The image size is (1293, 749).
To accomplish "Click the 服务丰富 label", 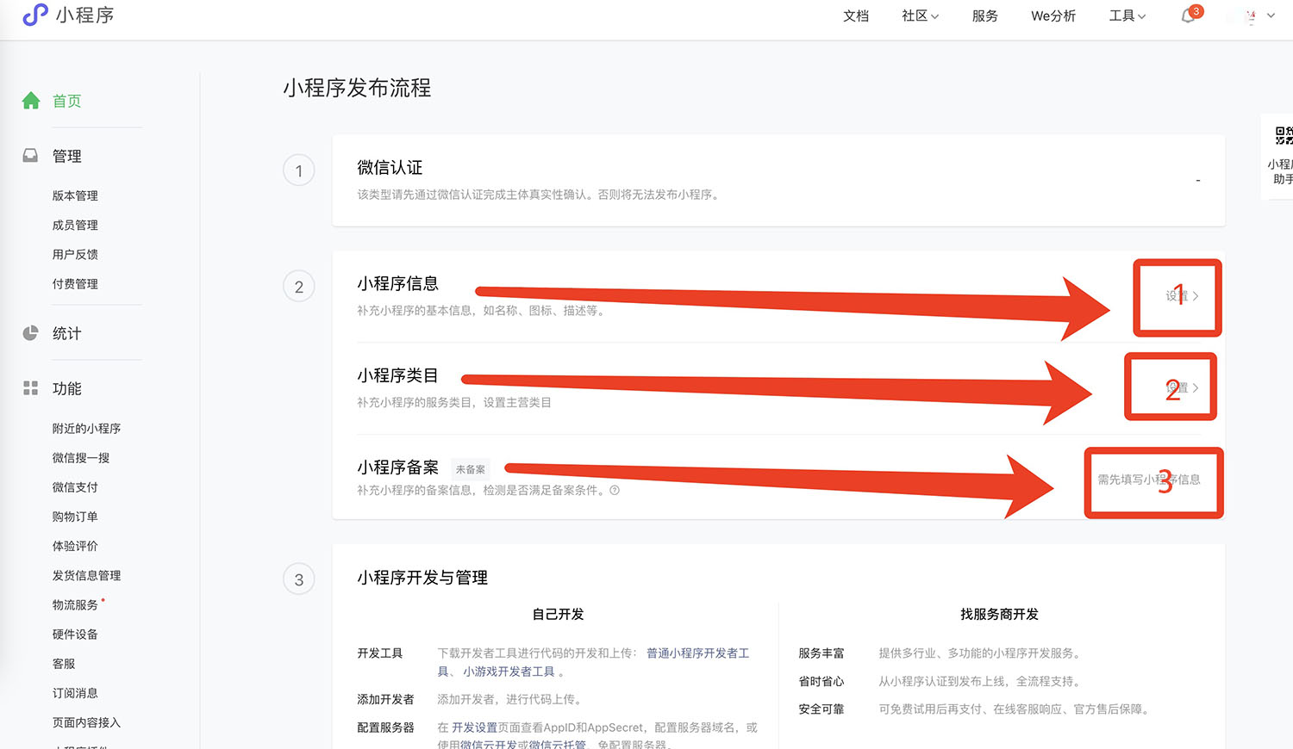I will point(821,653).
